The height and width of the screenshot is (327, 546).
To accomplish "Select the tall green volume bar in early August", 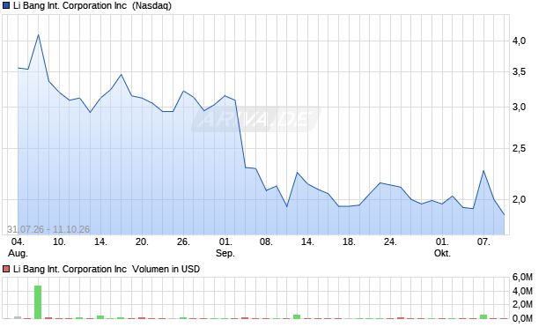I will point(38,302).
